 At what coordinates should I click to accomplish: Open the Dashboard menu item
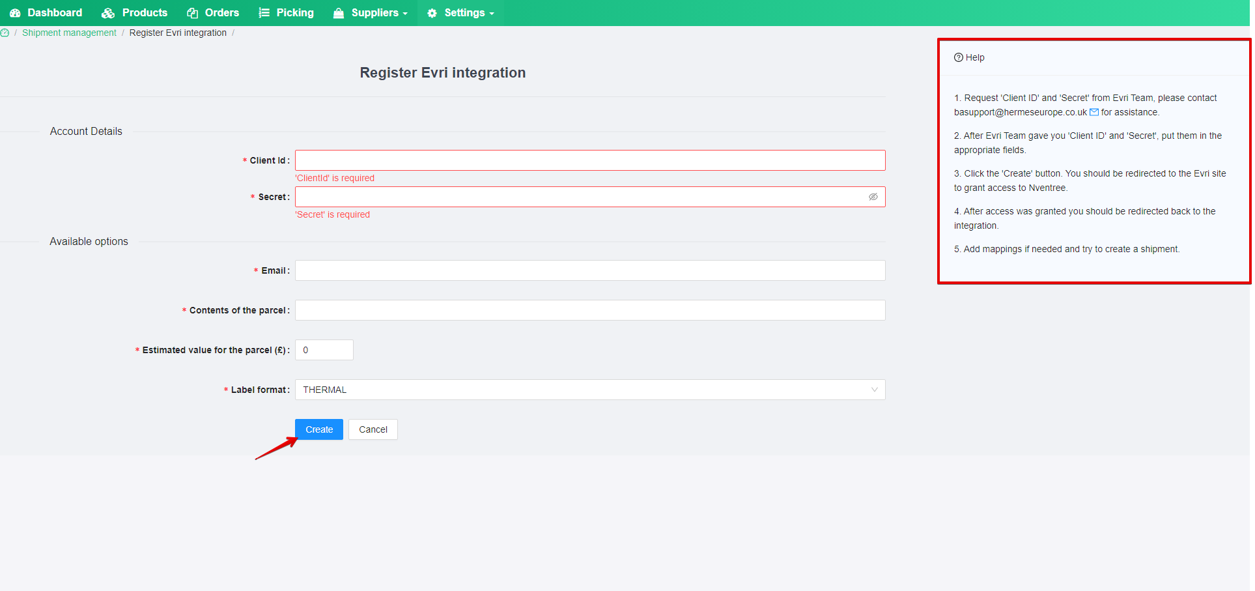coord(46,13)
